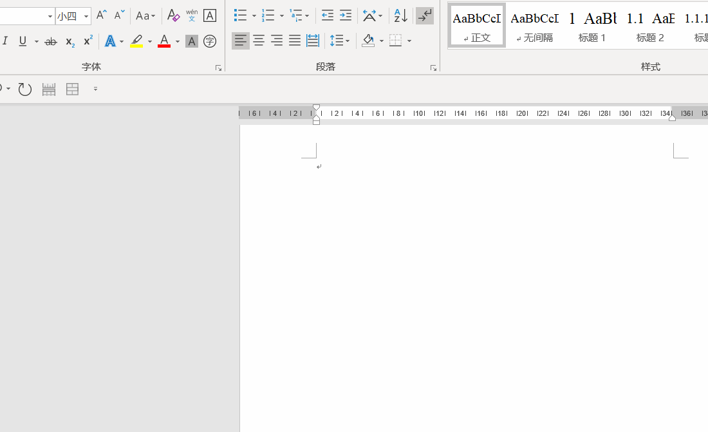Image resolution: width=708 pixels, height=432 pixels.
Task: Toggle Underline formatting
Action: coord(23,42)
